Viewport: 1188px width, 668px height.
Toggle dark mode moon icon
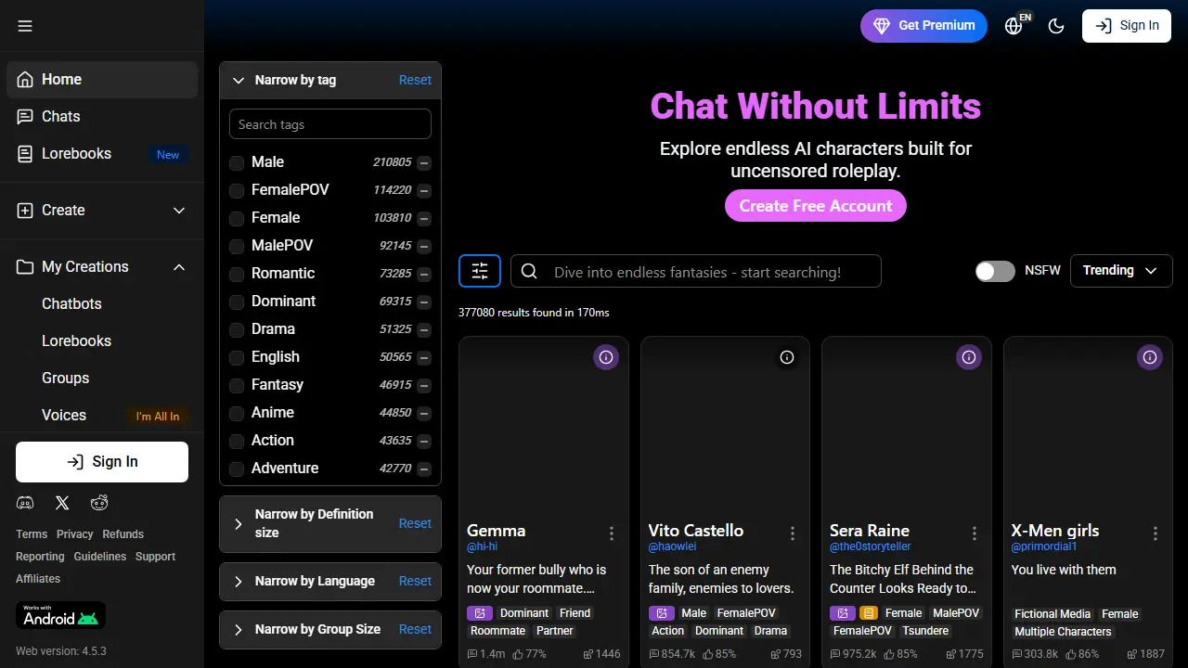pos(1056,26)
